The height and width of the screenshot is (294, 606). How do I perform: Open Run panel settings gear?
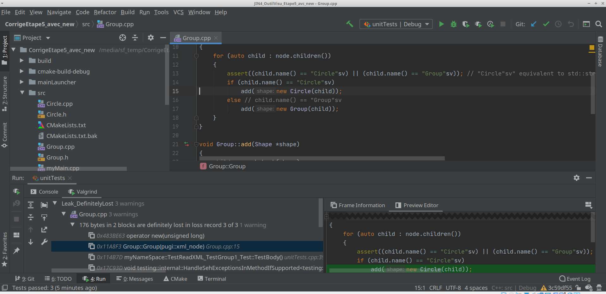pyautogui.click(x=577, y=178)
